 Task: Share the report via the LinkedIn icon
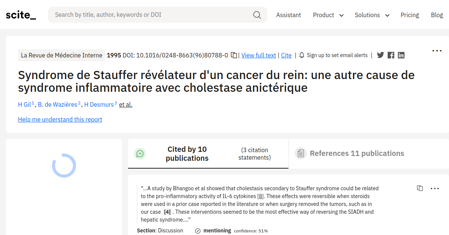tap(401, 55)
